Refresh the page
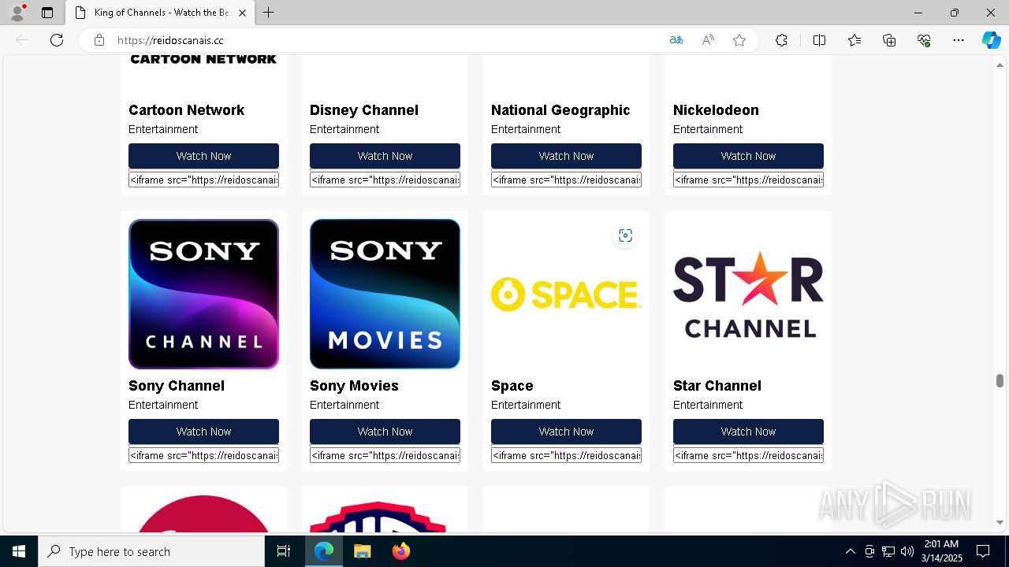The image size is (1009, 567). coord(57,40)
